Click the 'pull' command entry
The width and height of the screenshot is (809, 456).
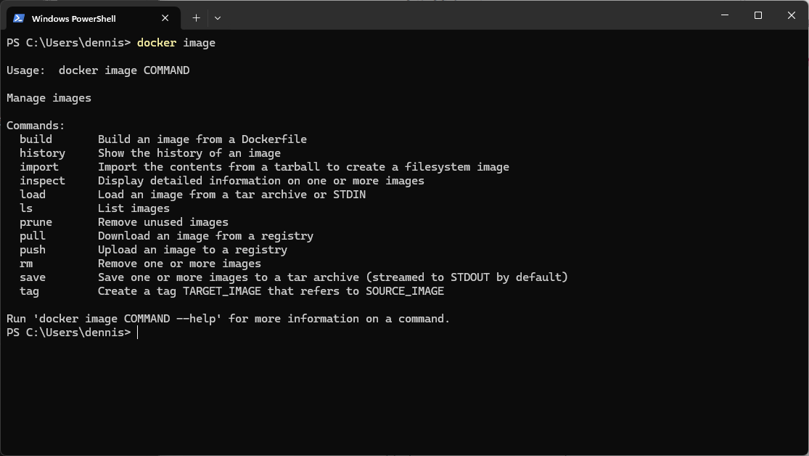click(x=32, y=235)
